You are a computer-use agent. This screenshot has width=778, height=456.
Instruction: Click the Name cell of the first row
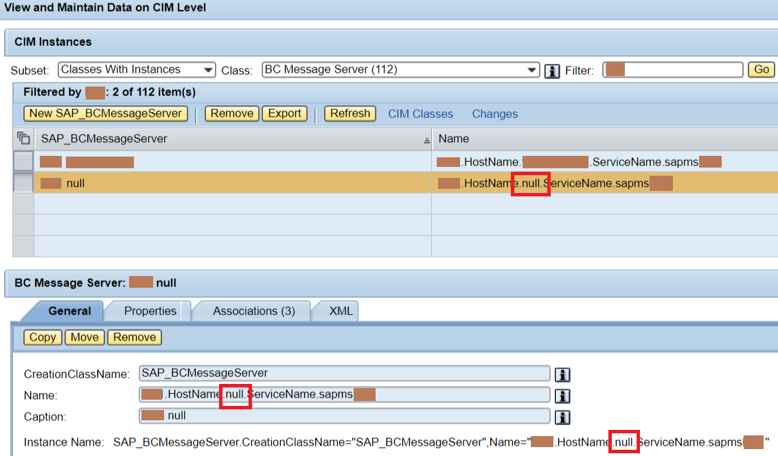click(605, 162)
